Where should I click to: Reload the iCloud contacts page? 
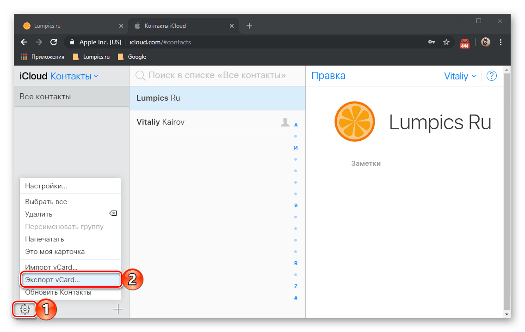54,42
